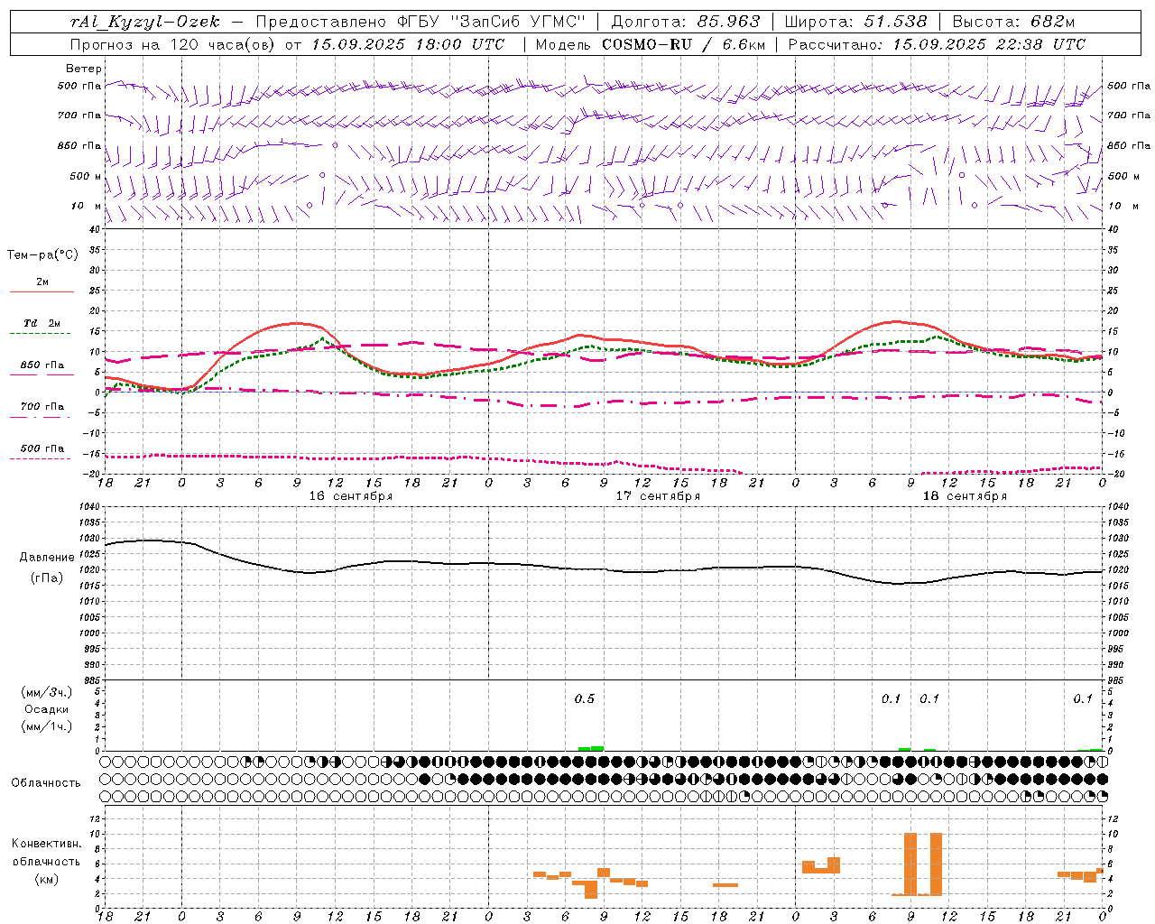Image resolution: width=1155 pixels, height=924 pixels.
Task: Click the Осадки panel label
Action: coord(46,709)
